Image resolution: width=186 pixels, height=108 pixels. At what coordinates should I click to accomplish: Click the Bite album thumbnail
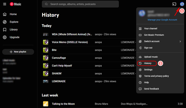click(45, 50)
